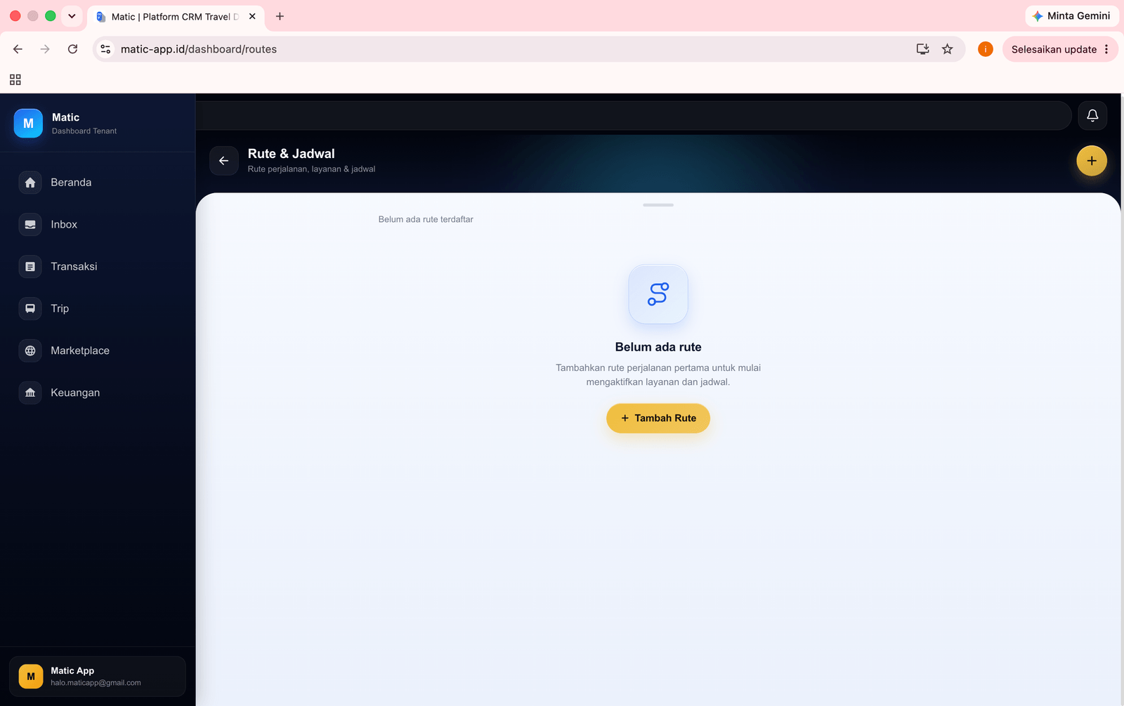Open a new browser tab
1124x706 pixels.
pyautogui.click(x=280, y=16)
